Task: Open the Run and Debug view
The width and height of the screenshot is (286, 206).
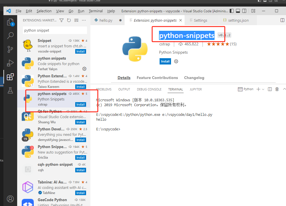Action: [x=10, y=63]
